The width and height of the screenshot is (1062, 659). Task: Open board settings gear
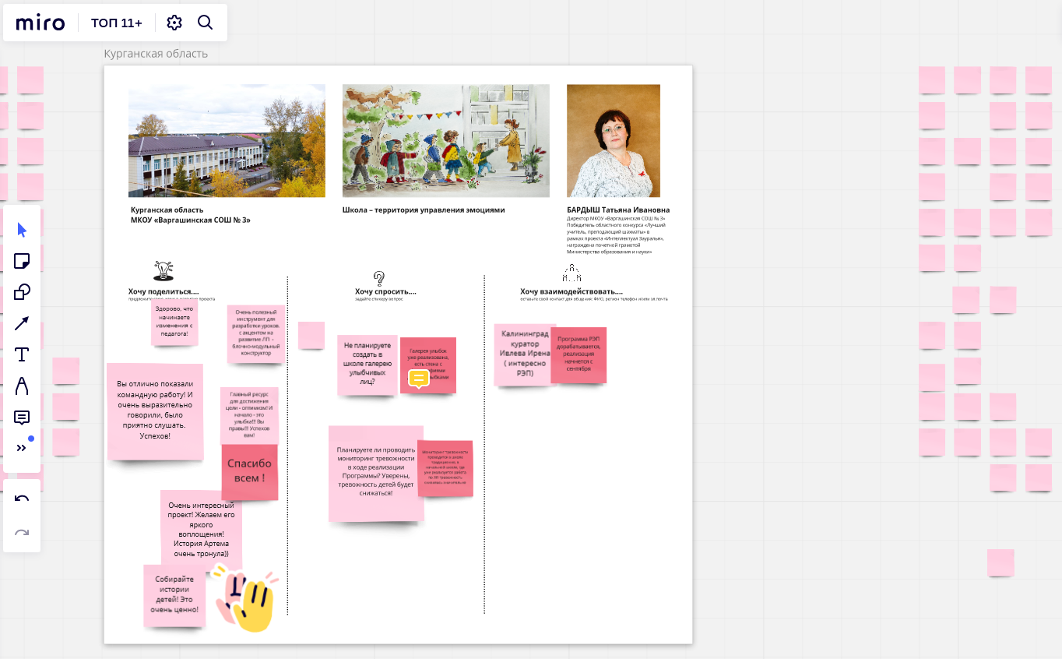(x=174, y=23)
